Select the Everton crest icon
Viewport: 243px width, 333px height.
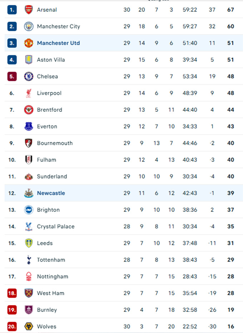point(29,126)
